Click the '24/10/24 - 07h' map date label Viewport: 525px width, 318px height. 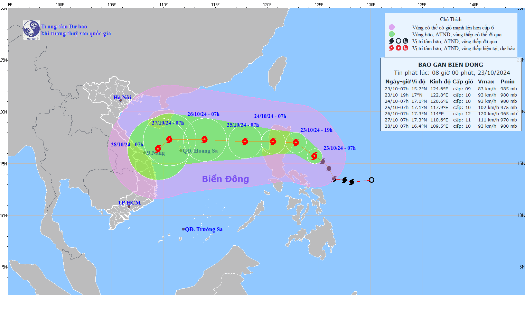pyautogui.click(x=270, y=116)
